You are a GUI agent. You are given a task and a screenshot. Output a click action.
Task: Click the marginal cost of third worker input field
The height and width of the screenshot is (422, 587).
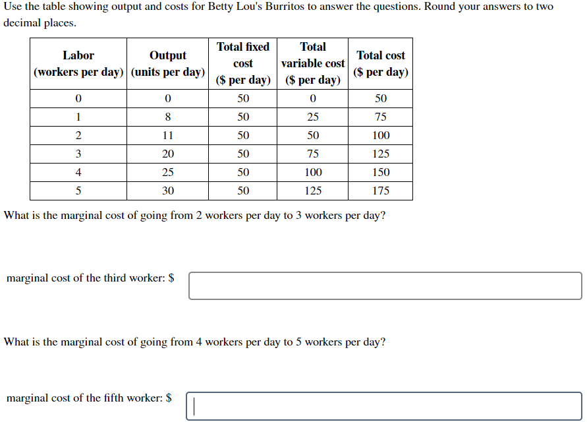click(384, 286)
